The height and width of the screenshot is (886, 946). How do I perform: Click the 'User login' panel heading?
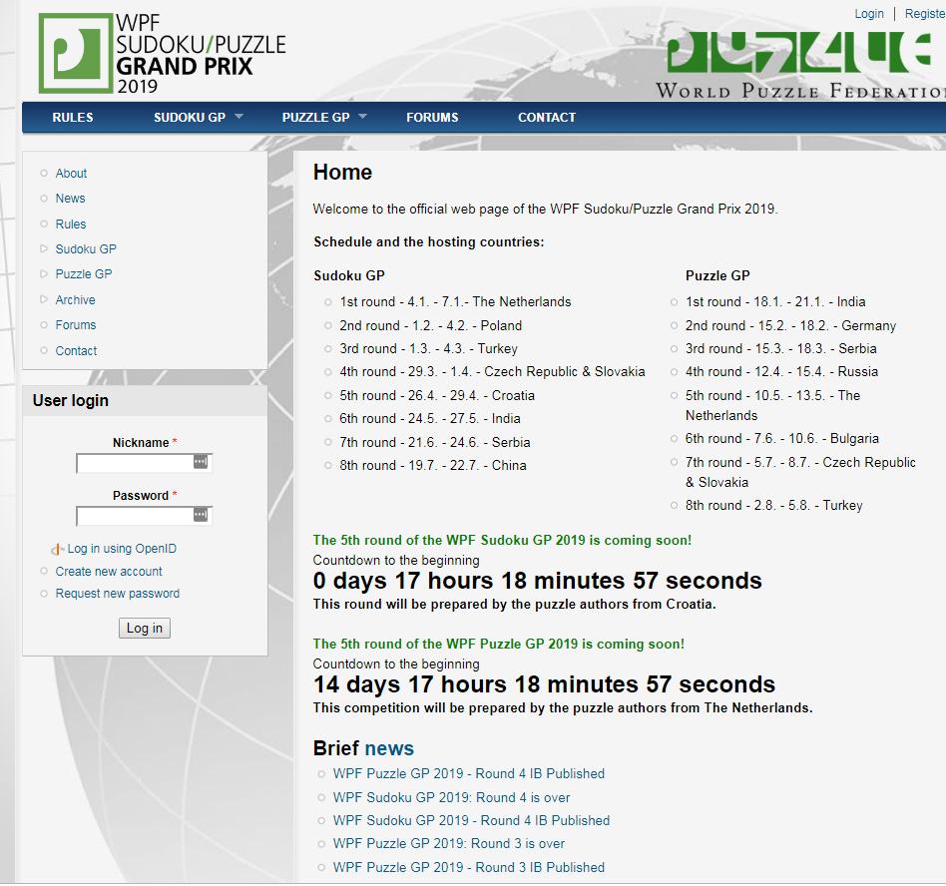pyautogui.click(x=71, y=400)
